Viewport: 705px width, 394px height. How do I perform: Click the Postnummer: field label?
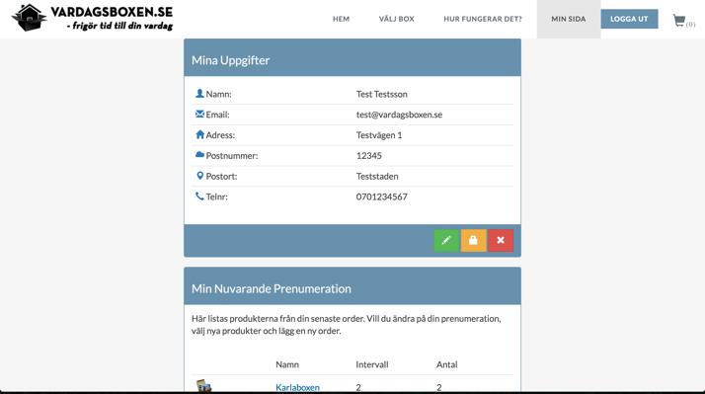[x=232, y=156]
